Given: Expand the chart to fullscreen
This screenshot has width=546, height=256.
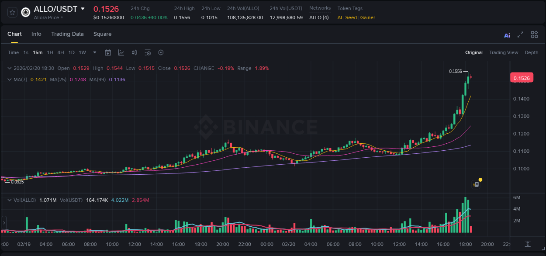Looking at the screenshot, I should point(520,35).
